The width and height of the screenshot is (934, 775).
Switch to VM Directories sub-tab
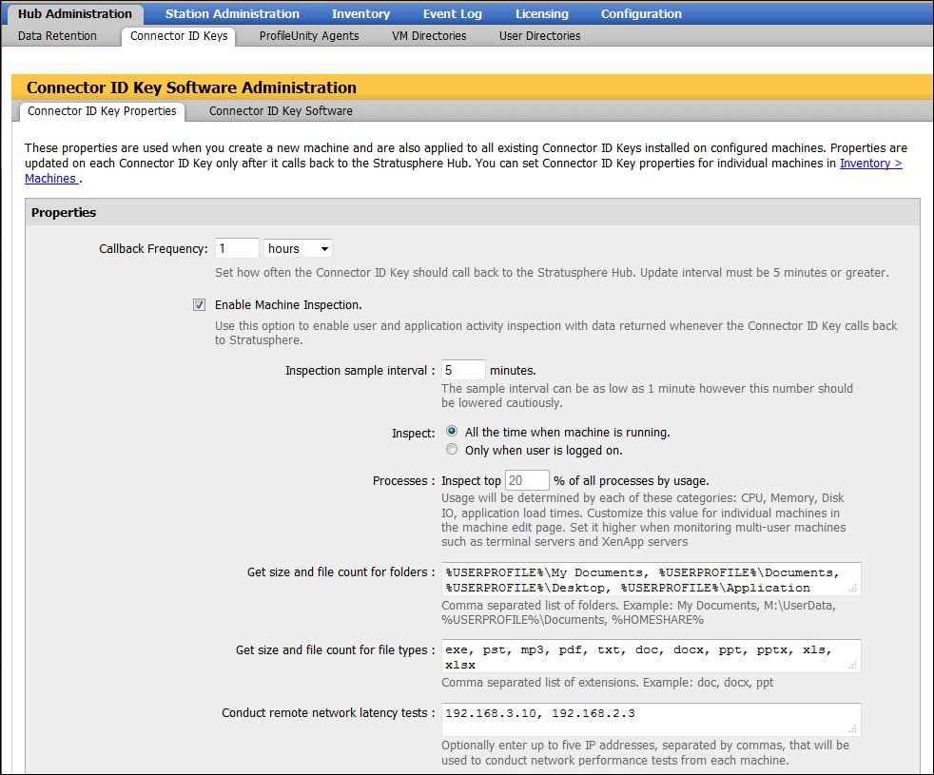pyautogui.click(x=429, y=36)
